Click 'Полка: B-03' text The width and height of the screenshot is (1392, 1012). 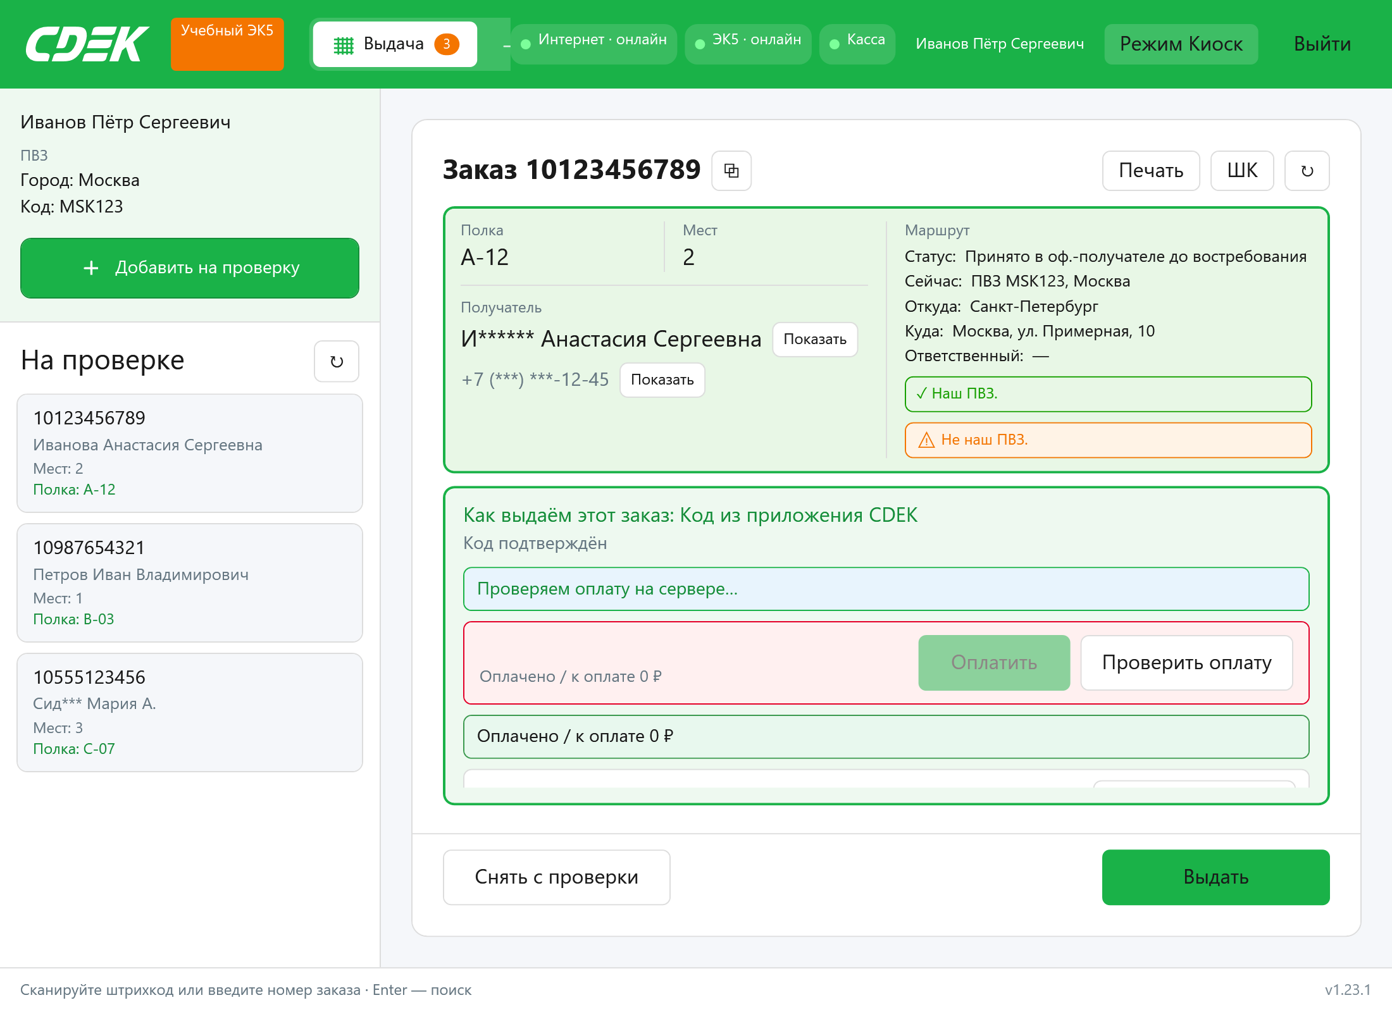coord(73,619)
